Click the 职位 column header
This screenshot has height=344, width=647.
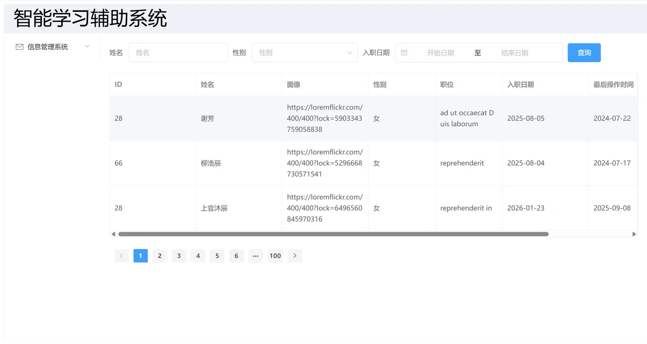point(469,85)
